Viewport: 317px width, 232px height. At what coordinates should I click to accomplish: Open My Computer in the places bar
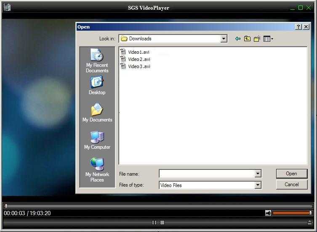click(97, 140)
